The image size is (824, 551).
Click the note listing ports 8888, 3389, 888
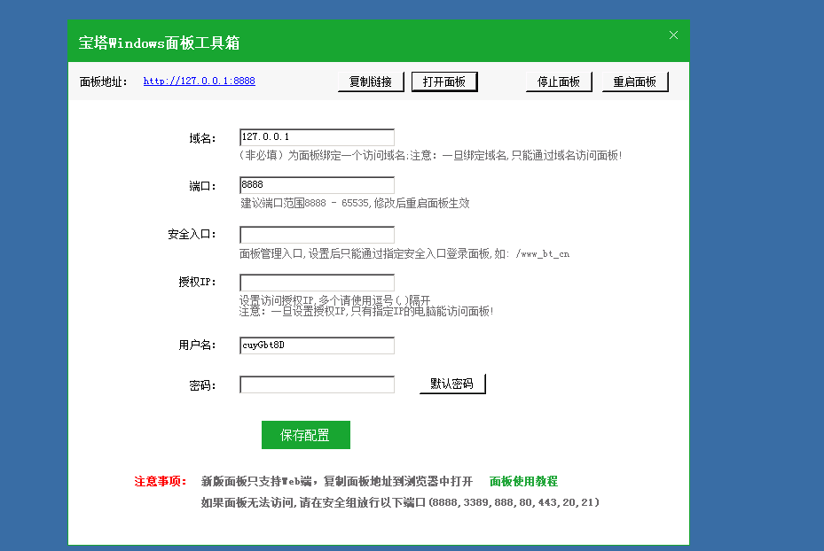tap(400, 503)
